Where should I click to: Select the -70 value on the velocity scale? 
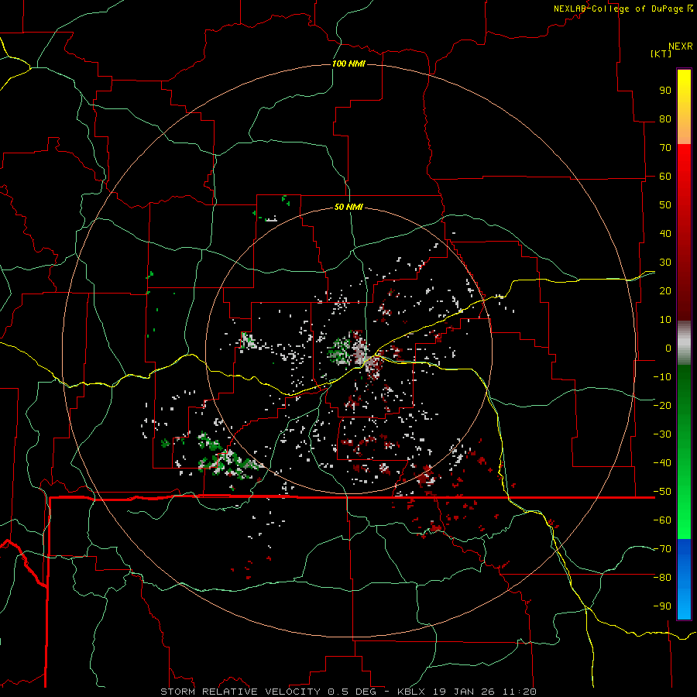(x=662, y=549)
